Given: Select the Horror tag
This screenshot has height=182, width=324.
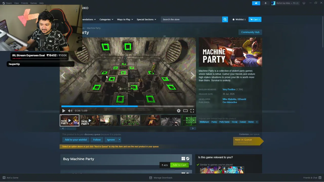Looking at the screenshot, I should pyautogui.click(x=251, y=122).
